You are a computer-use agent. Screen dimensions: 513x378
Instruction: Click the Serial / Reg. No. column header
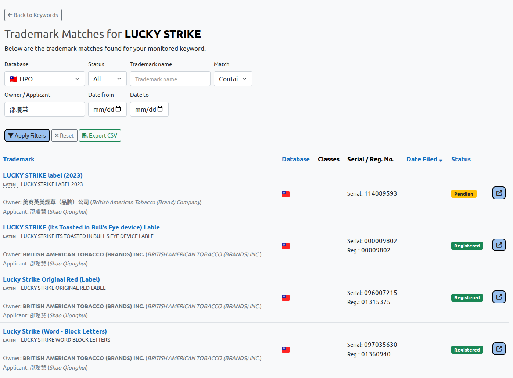point(370,159)
